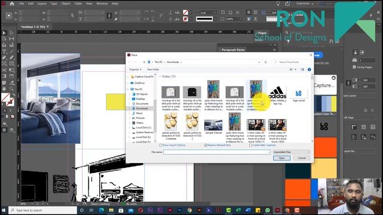This screenshot has width=383, height=215.
Task: Select OneDrive in the navigation tree
Action: [x=139, y=83]
